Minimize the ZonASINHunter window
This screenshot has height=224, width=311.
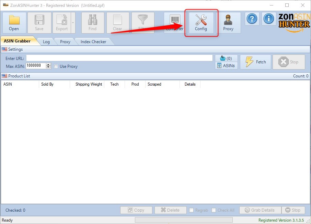click(x=272, y=5)
